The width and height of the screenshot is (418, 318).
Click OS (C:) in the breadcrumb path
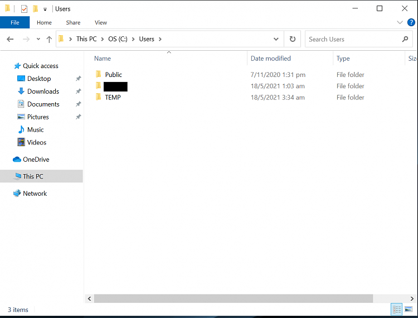(x=118, y=39)
